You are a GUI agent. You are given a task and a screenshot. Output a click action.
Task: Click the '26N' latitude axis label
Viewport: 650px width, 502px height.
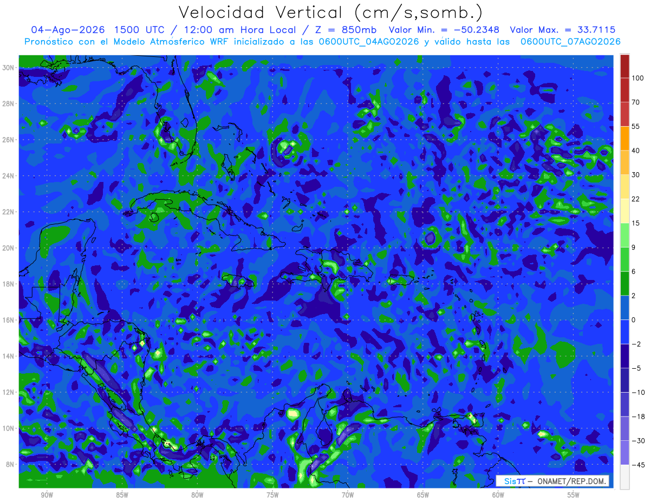click(x=9, y=140)
